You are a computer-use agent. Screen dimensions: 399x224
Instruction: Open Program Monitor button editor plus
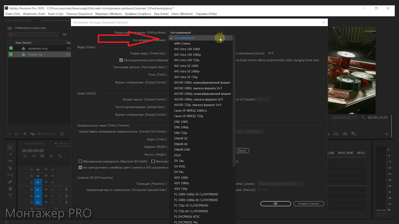[387, 134]
